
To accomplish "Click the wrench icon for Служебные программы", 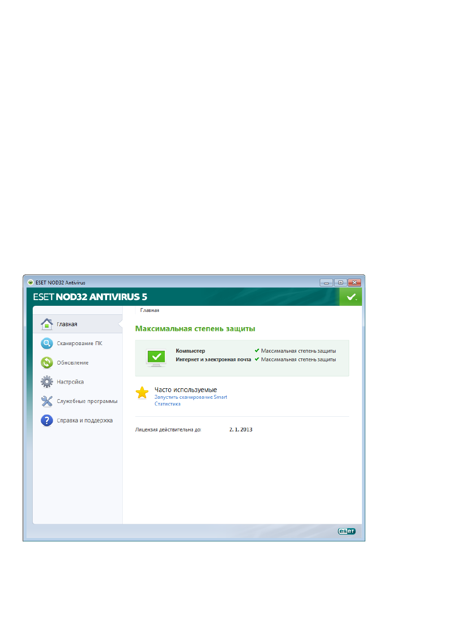I will [46, 401].
